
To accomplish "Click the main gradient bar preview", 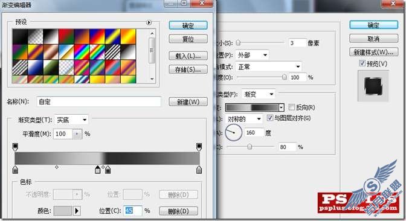I will [x=107, y=158].
